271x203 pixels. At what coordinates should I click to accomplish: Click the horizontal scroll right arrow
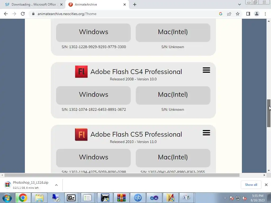click(x=264, y=175)
